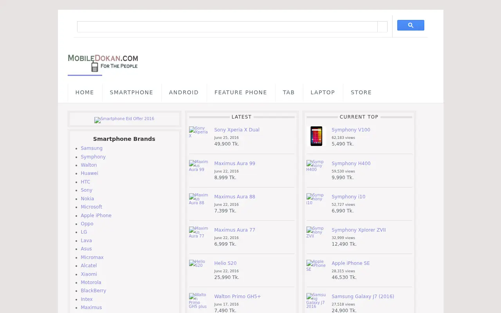This screenshot has width=501, height=313.
Task: Open the Walton Primo GH5+ title link
Action: point(238,297)
